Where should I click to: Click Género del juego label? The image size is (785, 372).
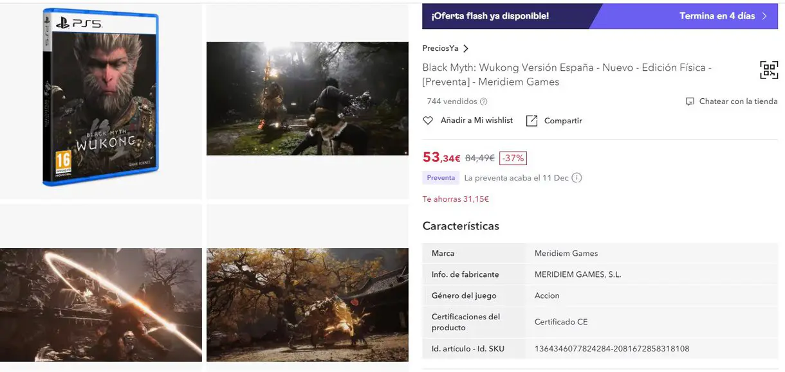tap(464, 296)
